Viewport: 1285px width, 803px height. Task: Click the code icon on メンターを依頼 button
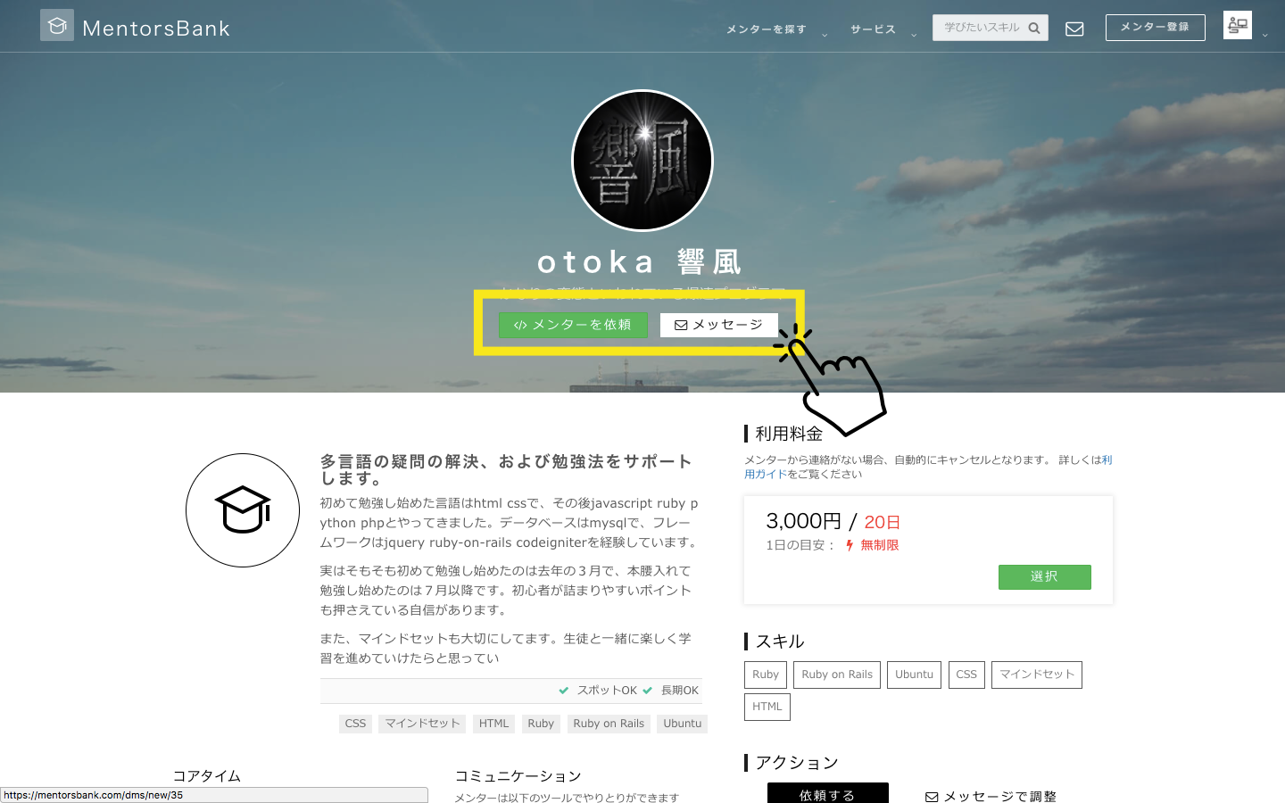520,325
